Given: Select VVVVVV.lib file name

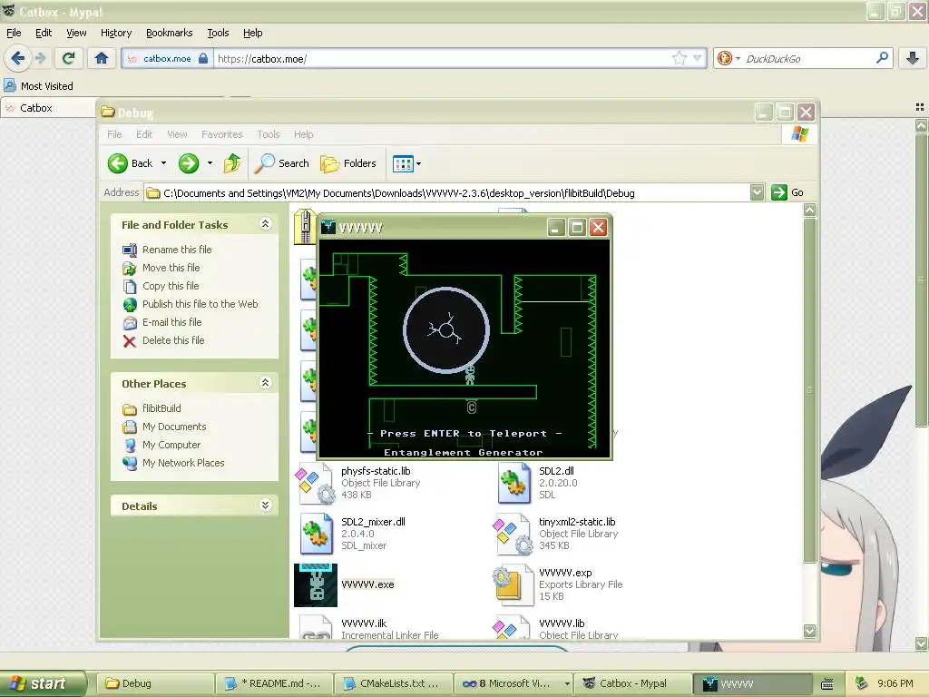Looking at the screenshot, I should coord(562,623).
